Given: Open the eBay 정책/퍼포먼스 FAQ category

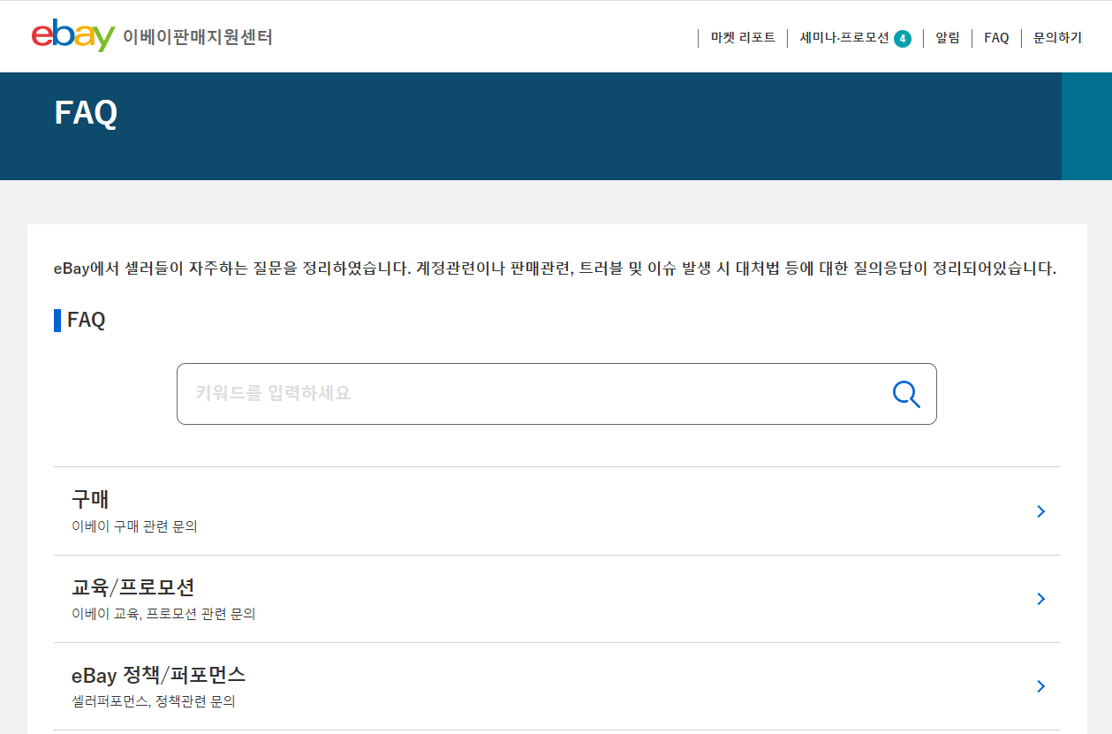Looking at the screenshot, I should tap(557, 686).
